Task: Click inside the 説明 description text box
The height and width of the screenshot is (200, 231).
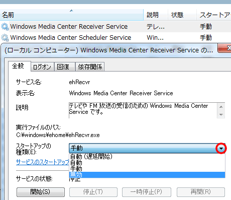Action: click(143, 110)
